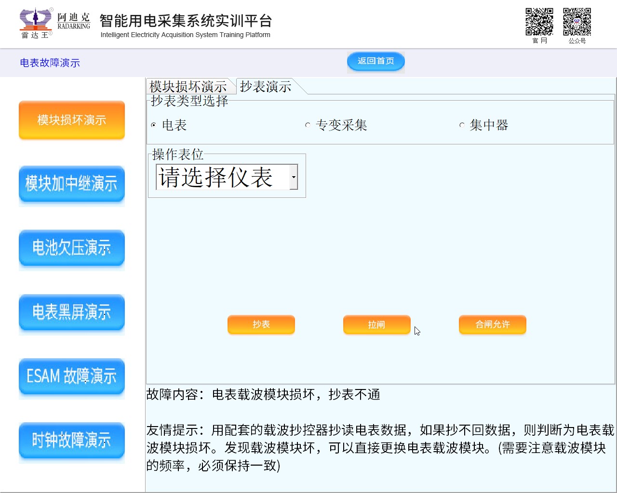The image size is (617, 493).
Task: Switch to the 模块损坏演示 tab
Action: coord(188,87)
